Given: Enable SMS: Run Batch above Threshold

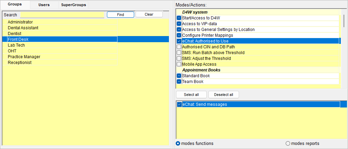Looking at the screenshot, I should 179,52.
